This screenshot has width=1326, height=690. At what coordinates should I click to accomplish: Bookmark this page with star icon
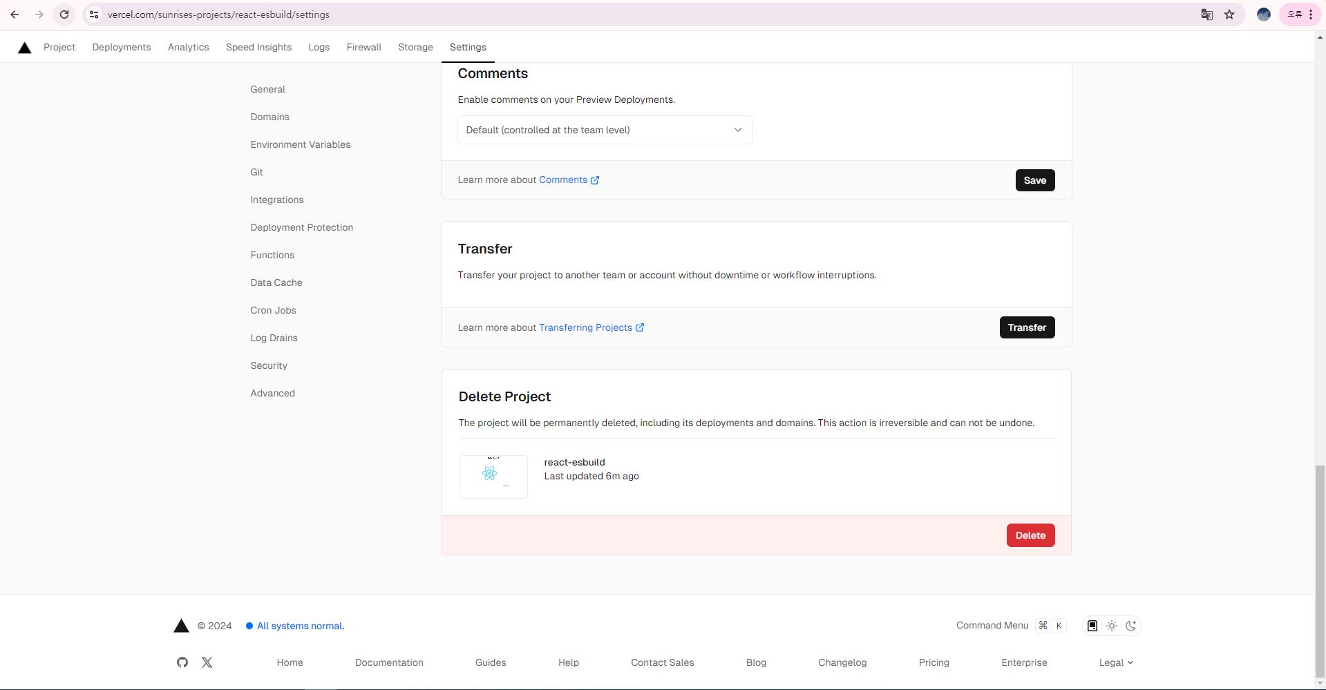coord(1229,15)
